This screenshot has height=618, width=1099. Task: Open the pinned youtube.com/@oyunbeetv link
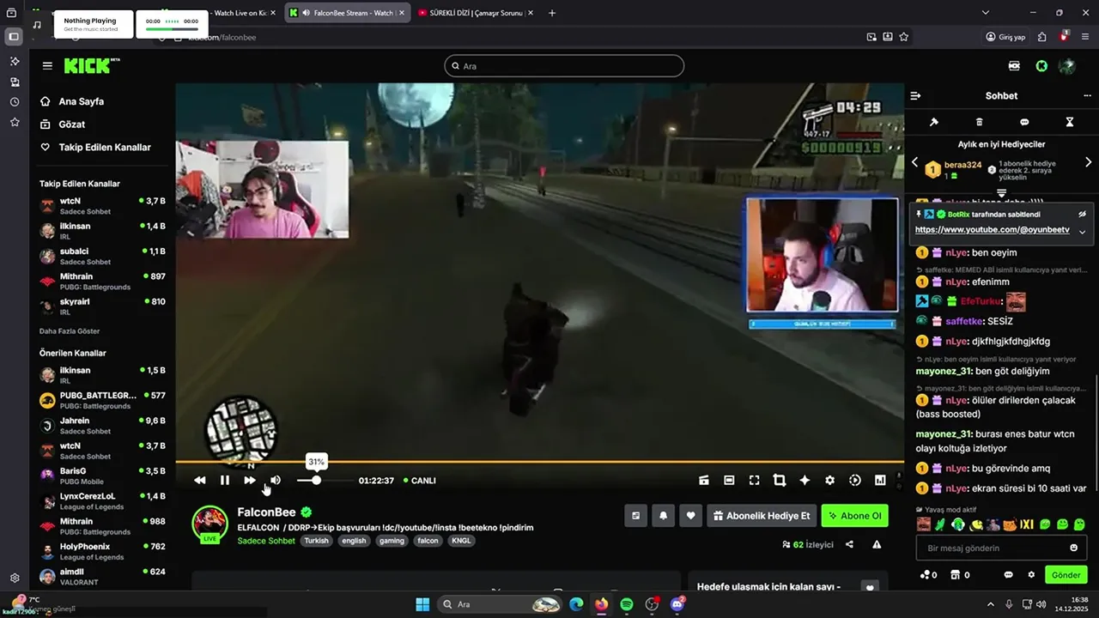(x=993, y=230)
